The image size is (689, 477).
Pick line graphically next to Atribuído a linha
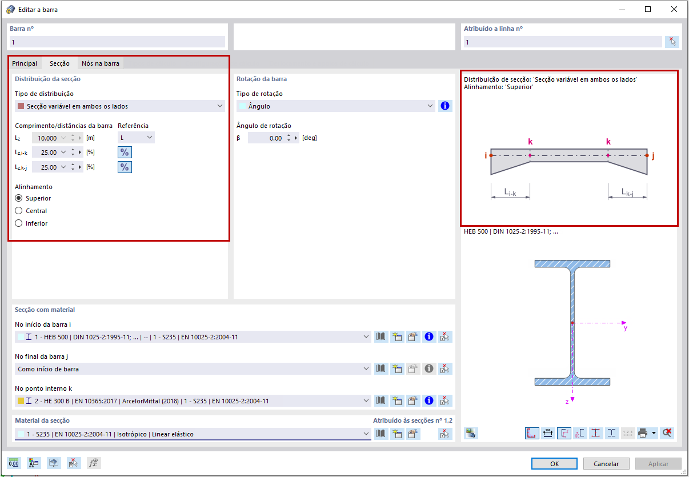pos(672,42)
